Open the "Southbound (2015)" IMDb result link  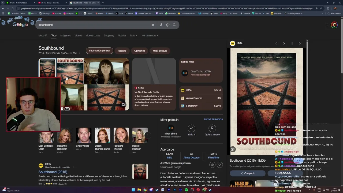pos(53,172)
